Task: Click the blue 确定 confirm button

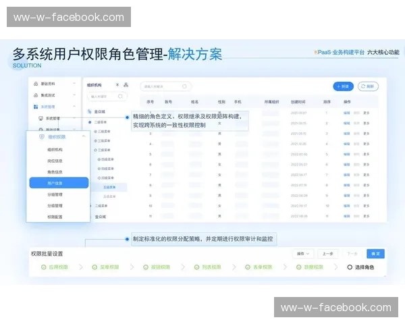Action: click(375, 254)
